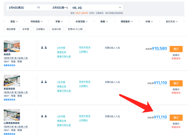
Task: Open 立即确认 link in 家庭高级房 row
Action: pyautogui.click(x=84, y=86)
